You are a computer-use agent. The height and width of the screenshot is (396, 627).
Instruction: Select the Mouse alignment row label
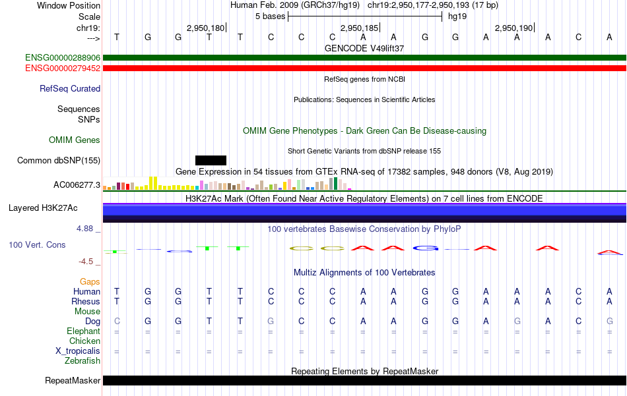click(87, 312)
